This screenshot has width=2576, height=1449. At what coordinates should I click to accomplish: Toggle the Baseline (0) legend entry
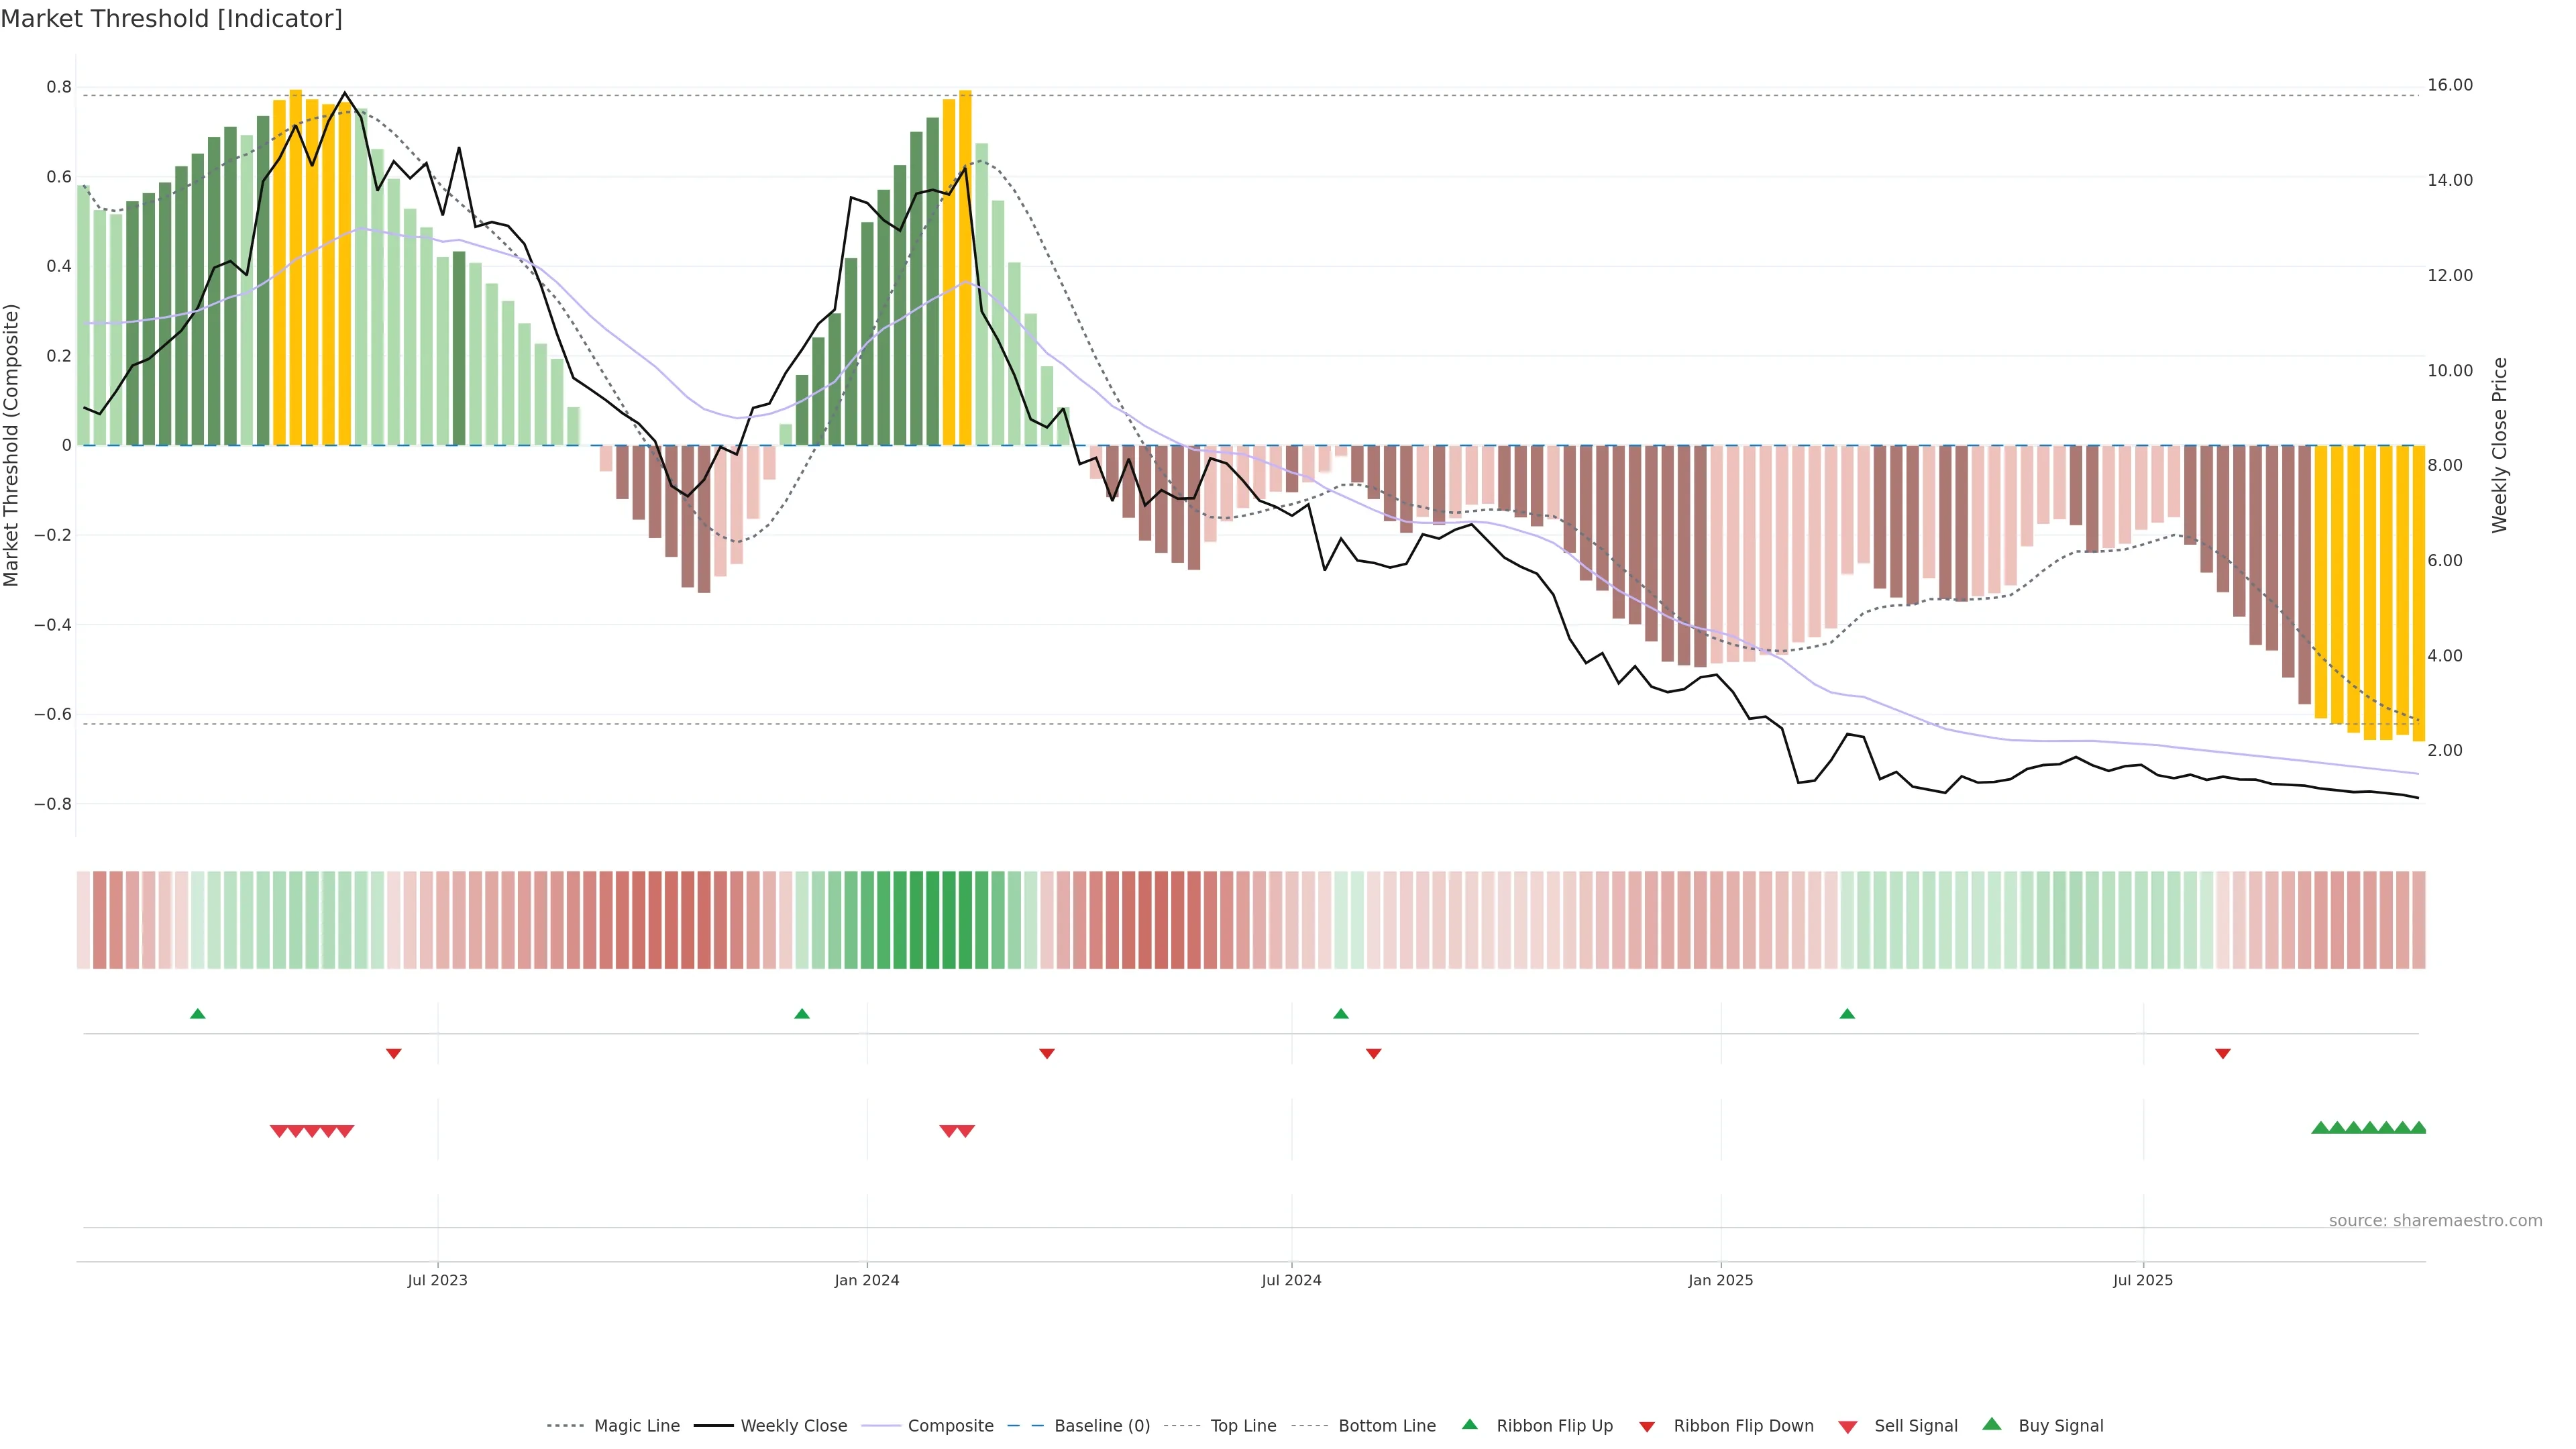click(1101, 1426)
